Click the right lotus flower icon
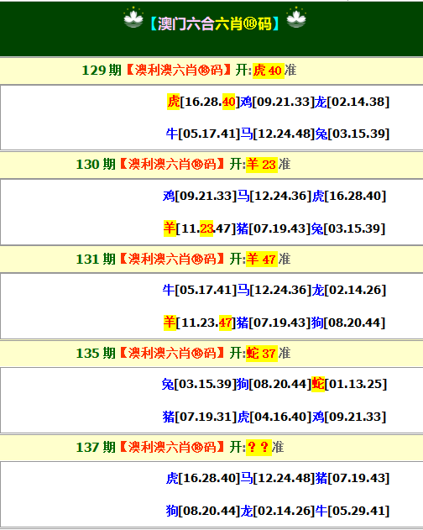The width and height of the screenshot is (423, 530). pyautogui.click(x=296, y=18)
